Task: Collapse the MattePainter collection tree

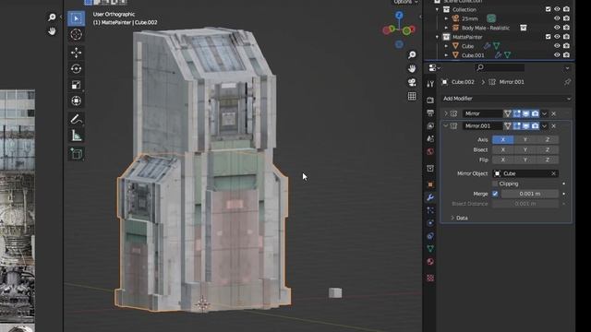Action: (437, 37)
